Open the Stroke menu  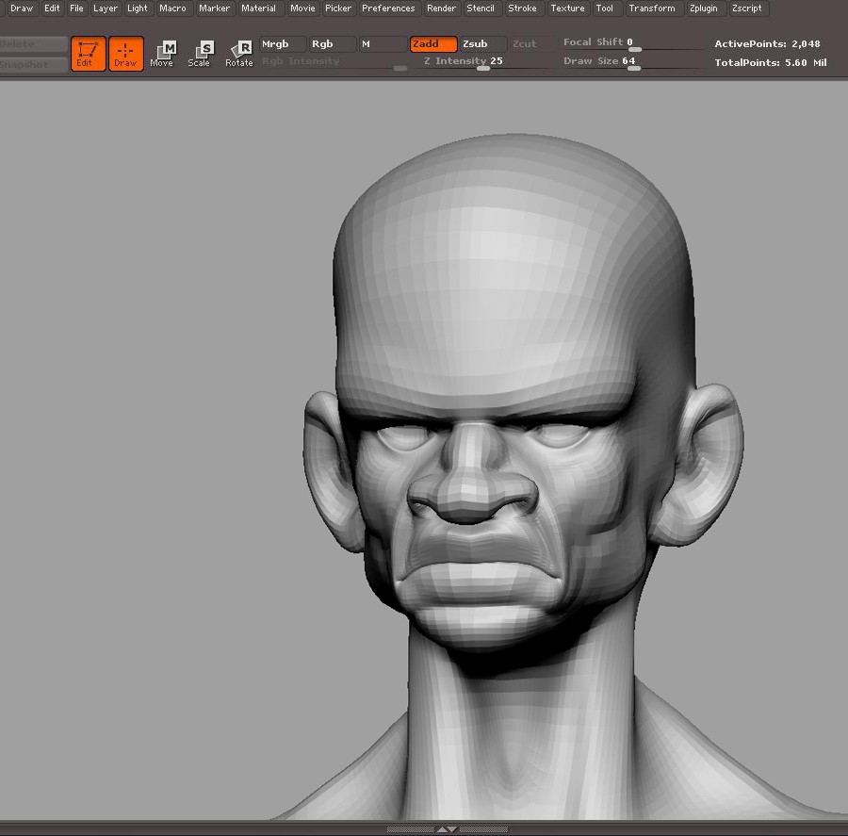tap(522, 8)
